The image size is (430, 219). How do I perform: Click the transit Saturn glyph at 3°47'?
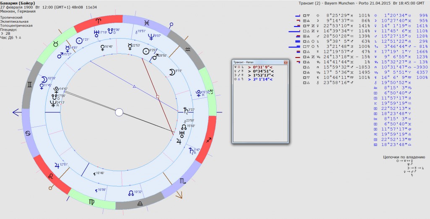[191, 151]
